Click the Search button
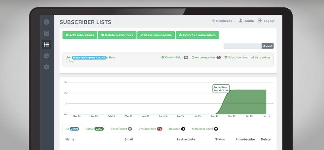324x150 pixels. [x=268, y=46]
